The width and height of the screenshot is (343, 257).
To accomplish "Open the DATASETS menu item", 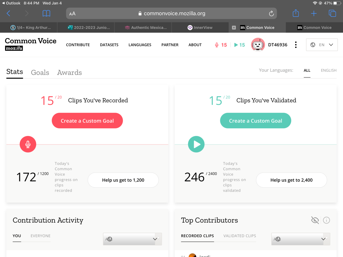I will [109, 45].
